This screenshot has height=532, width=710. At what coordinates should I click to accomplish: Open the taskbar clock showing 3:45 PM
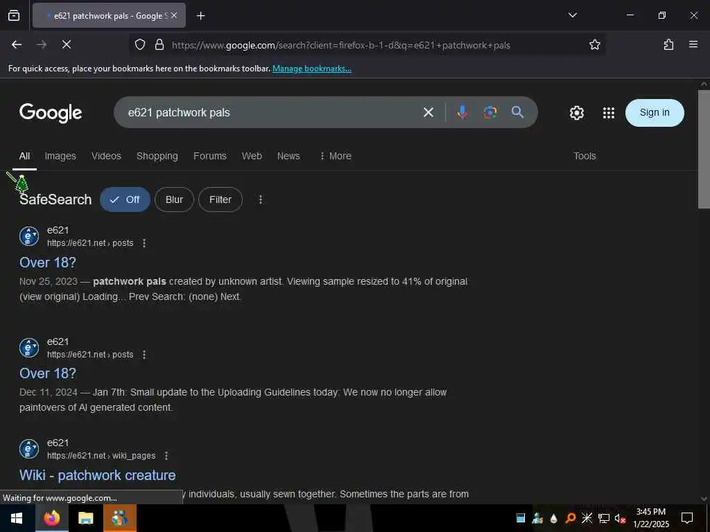[650, 518]
